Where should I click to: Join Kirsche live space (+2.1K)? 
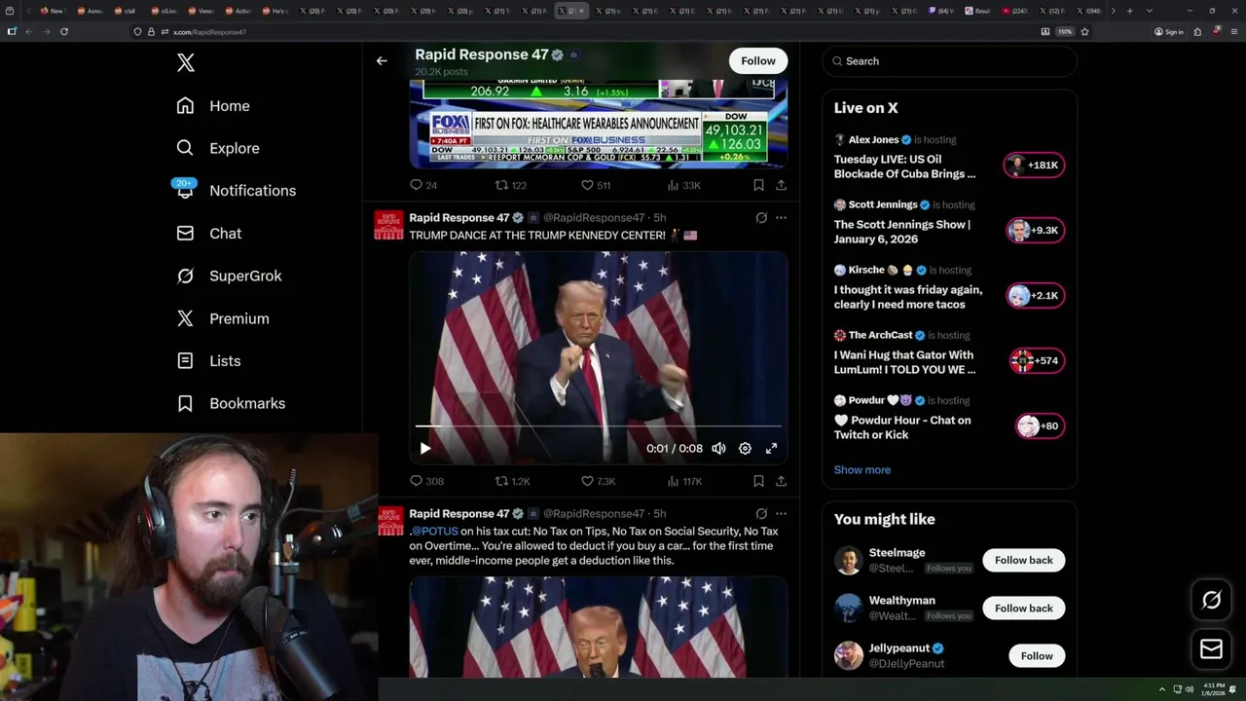pyautogui.click(x=1035, y=296)
